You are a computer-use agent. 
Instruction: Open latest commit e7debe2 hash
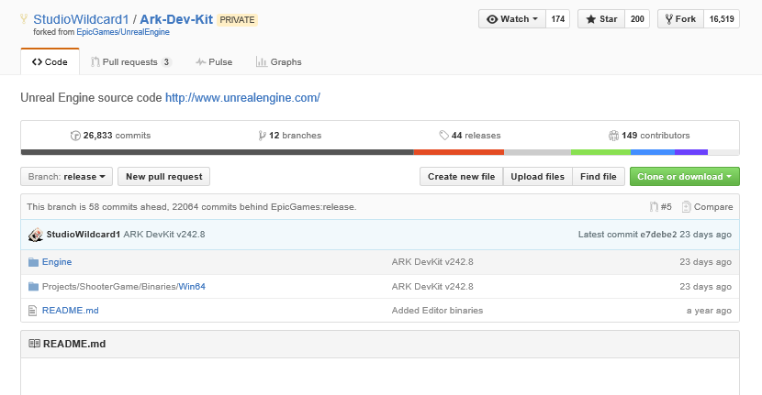coord(656,235)
